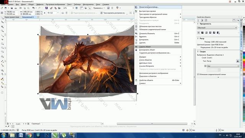Select the Shape tool in the toolbox

(2, 22)
